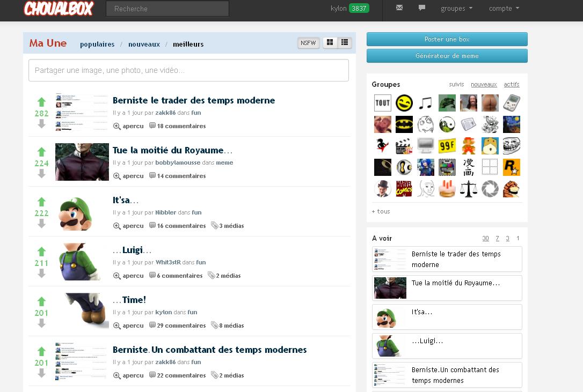Expand the compte dropdown menu
583x392 pixels.
point(504,9)
